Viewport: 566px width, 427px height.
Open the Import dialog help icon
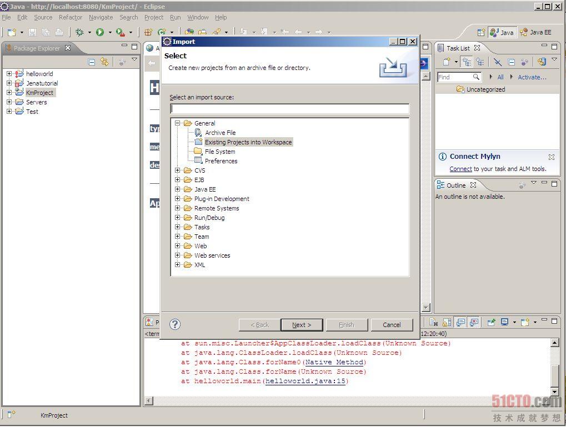coord(175,324)
